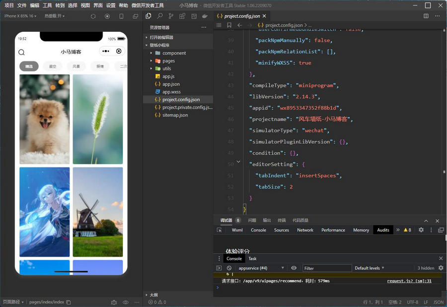The image size is (447, 307).
Task: Expand the Default levels dropdown
Action: pyautogui.click(x=370, y=268)
